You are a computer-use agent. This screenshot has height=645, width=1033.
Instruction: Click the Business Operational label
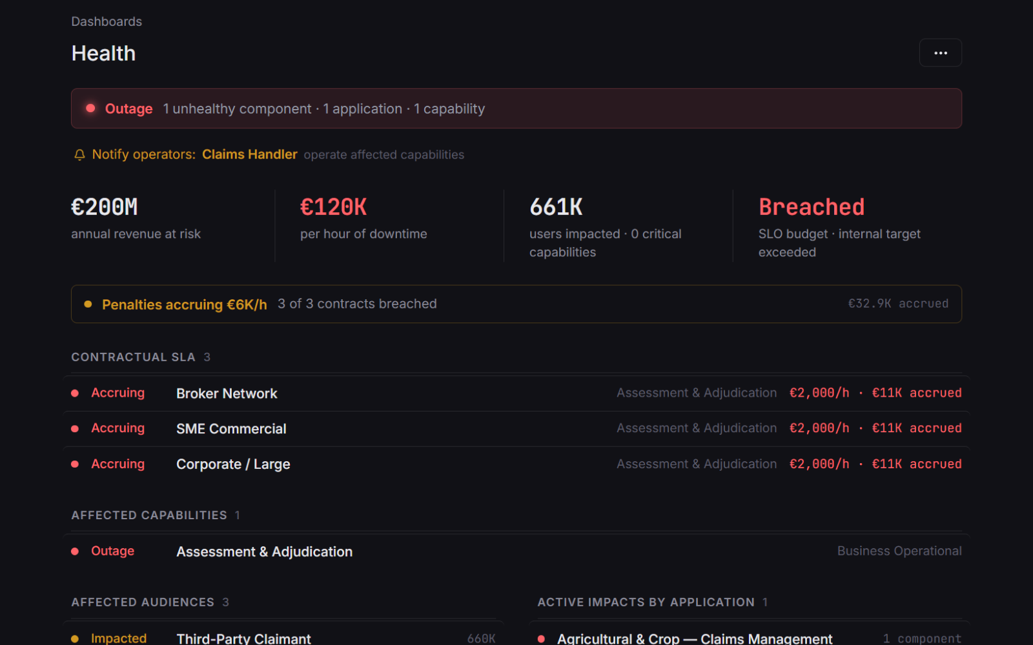click(x=899, y=551)
